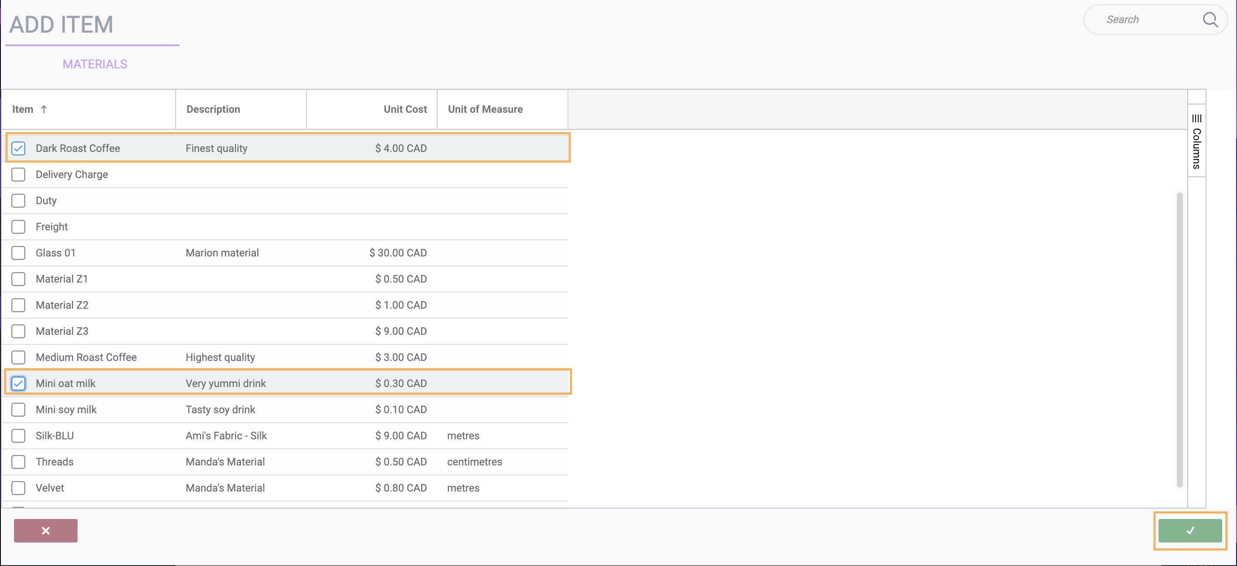Uncheck the Dark Roast Coffee checkbox

tap(18, 148)
